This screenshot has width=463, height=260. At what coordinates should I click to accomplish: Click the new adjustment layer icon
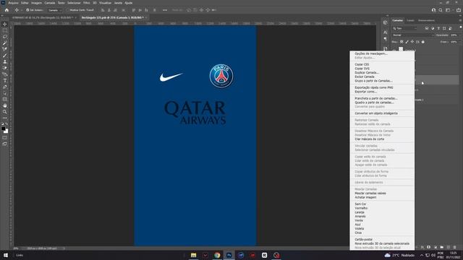pyautogui.click(x=436, y=247)
